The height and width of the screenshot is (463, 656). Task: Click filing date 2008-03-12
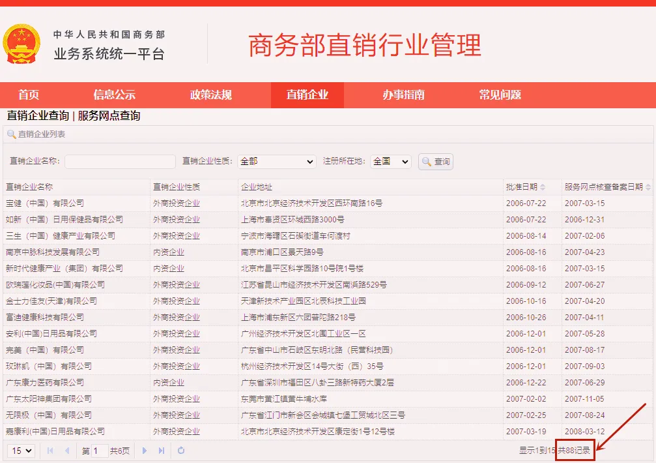point(585,432)
